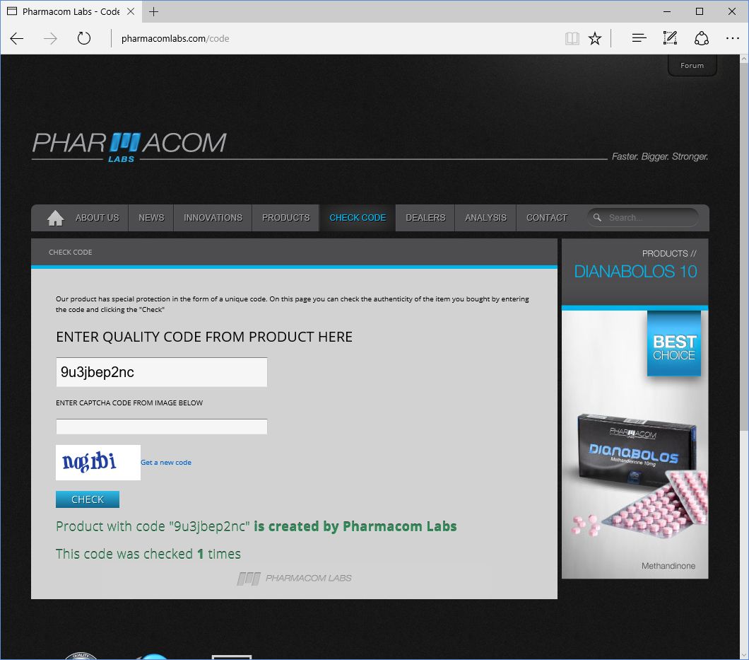Click 'PRODUCTS //' label in sidebar
Screen dimensions: 749x660
pyautogui.click(x=669, y=253)
